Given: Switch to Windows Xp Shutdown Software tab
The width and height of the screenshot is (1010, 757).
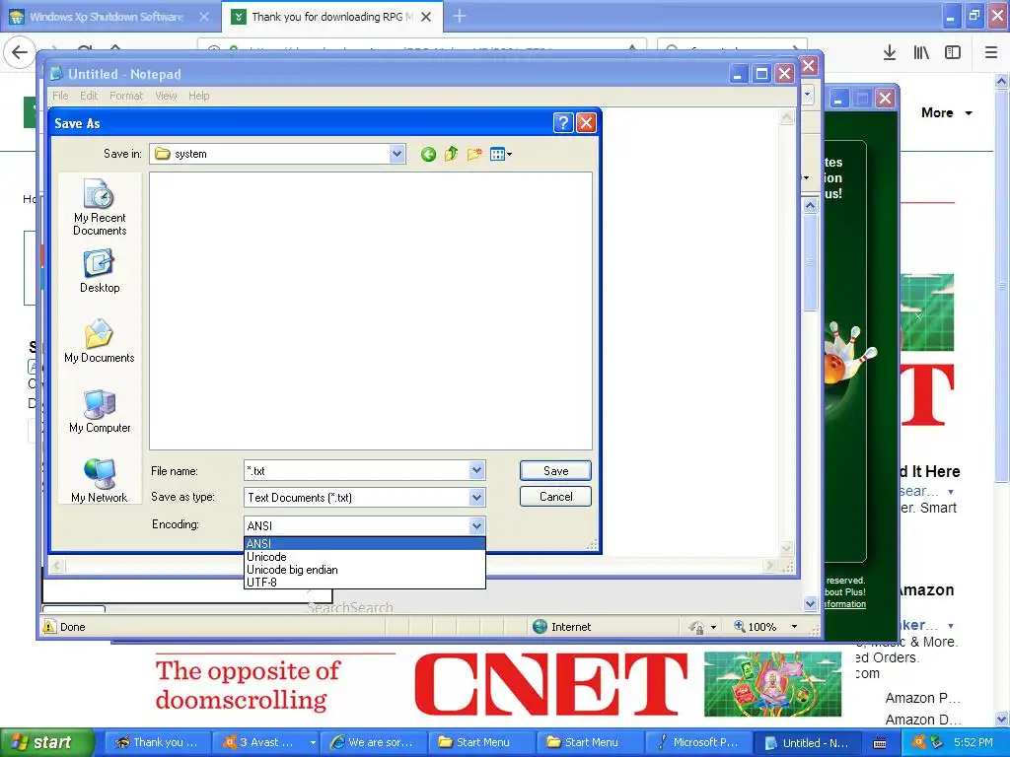Looking at the screenshot, I should pyautogui.click(x=109, y=17).
